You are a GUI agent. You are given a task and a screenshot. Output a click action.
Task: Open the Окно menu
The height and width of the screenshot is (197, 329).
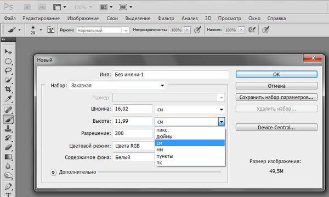(254, 19)
